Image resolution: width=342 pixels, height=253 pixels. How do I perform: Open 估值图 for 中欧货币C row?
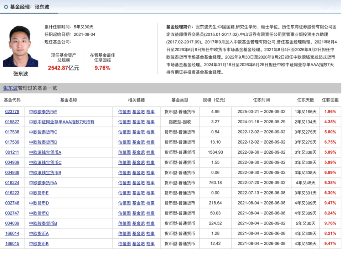(124, 213)
